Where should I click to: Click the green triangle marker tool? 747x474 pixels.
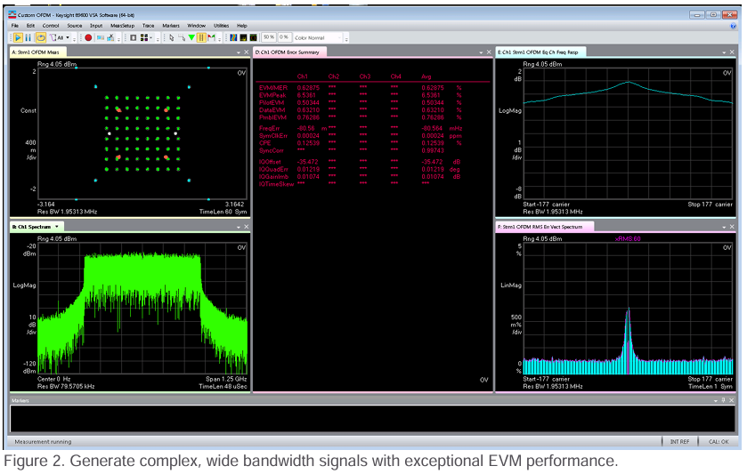[x=191, y=37]
